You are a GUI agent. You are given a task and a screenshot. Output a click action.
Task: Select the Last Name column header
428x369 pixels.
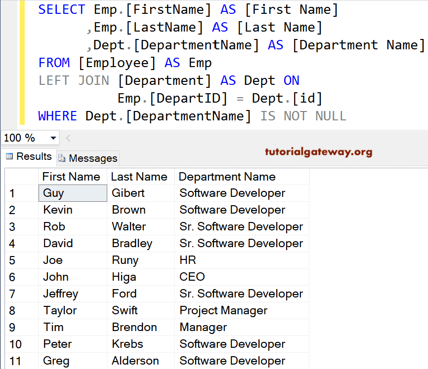pos(140,177)
